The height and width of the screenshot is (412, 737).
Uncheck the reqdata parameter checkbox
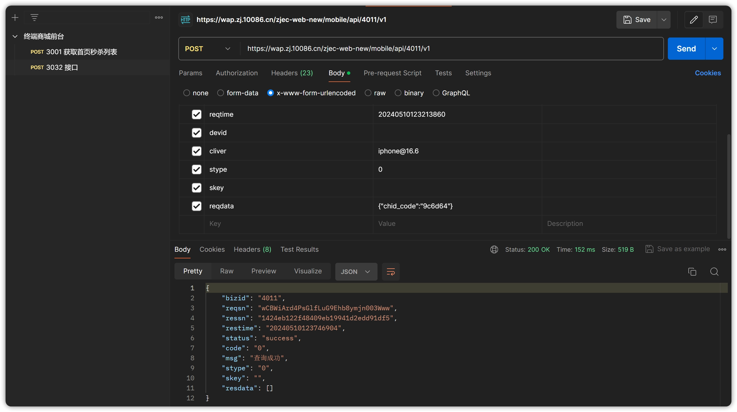(197, 206)
